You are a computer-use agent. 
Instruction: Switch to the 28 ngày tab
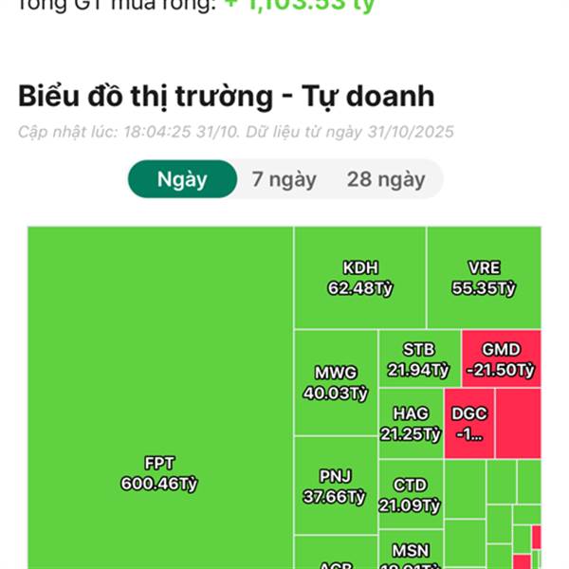click(x=385, y=178)
